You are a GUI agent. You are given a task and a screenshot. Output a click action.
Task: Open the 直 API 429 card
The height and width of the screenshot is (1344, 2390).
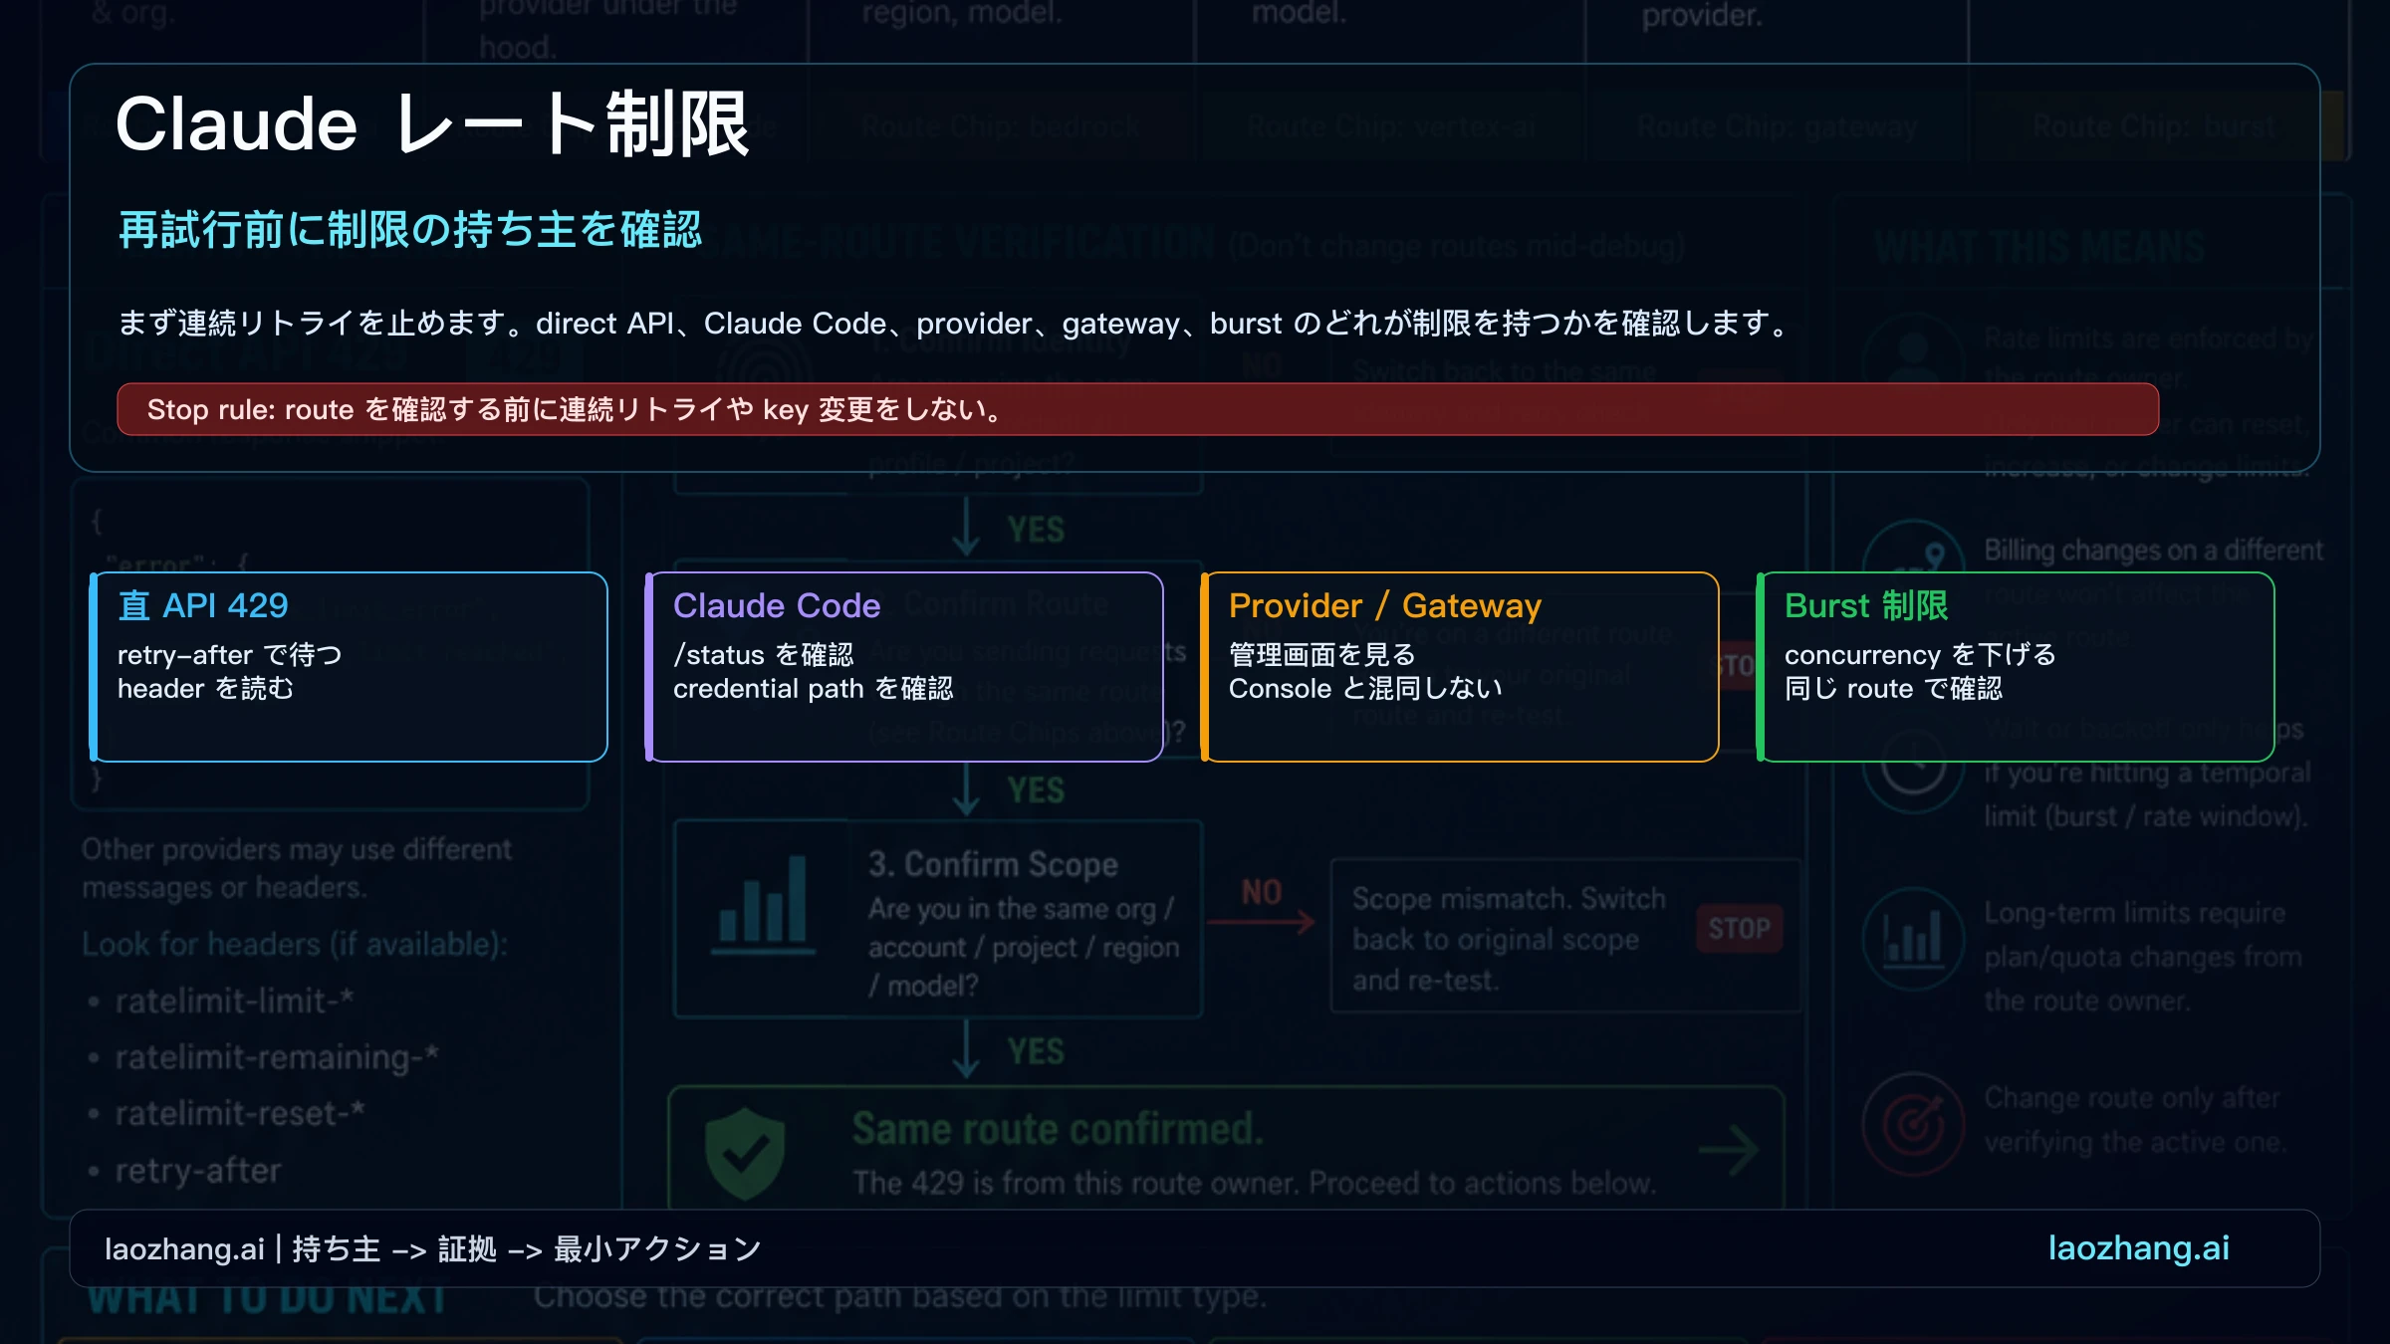point(349,667)
